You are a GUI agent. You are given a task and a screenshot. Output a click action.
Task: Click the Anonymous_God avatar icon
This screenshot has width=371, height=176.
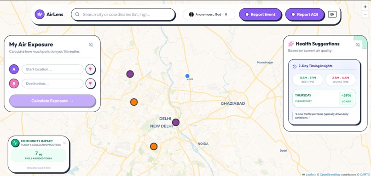(x=191, y=14)
